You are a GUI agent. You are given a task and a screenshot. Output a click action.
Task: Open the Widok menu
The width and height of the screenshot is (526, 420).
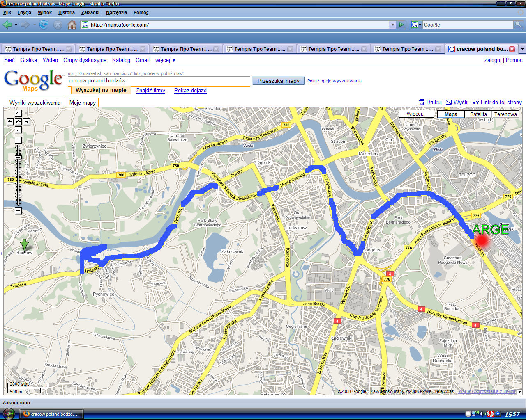coord(45,12)
